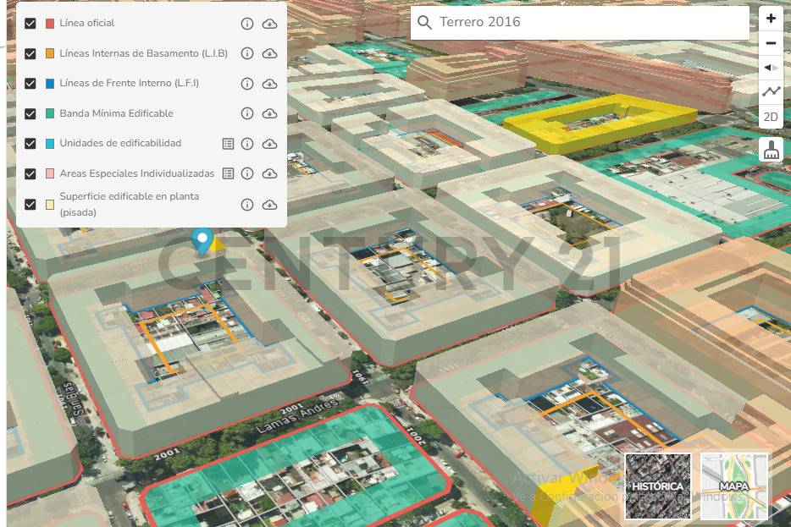The image size is (791, 527).
Task: Disable Superficie edificable en planta layer
Action: point(30,204)
